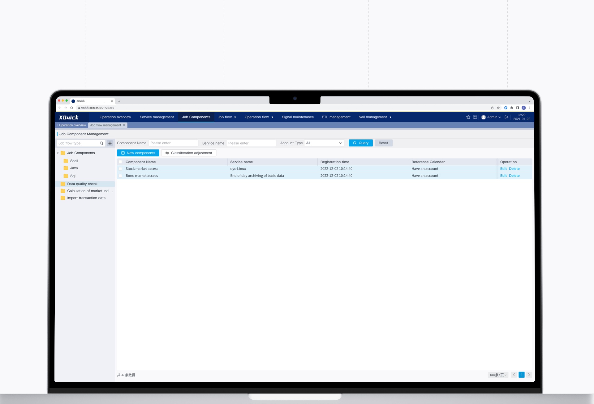Click the browser share icon in the address bar
Viewport: 594px width, 404px height.
pos(492,108)
